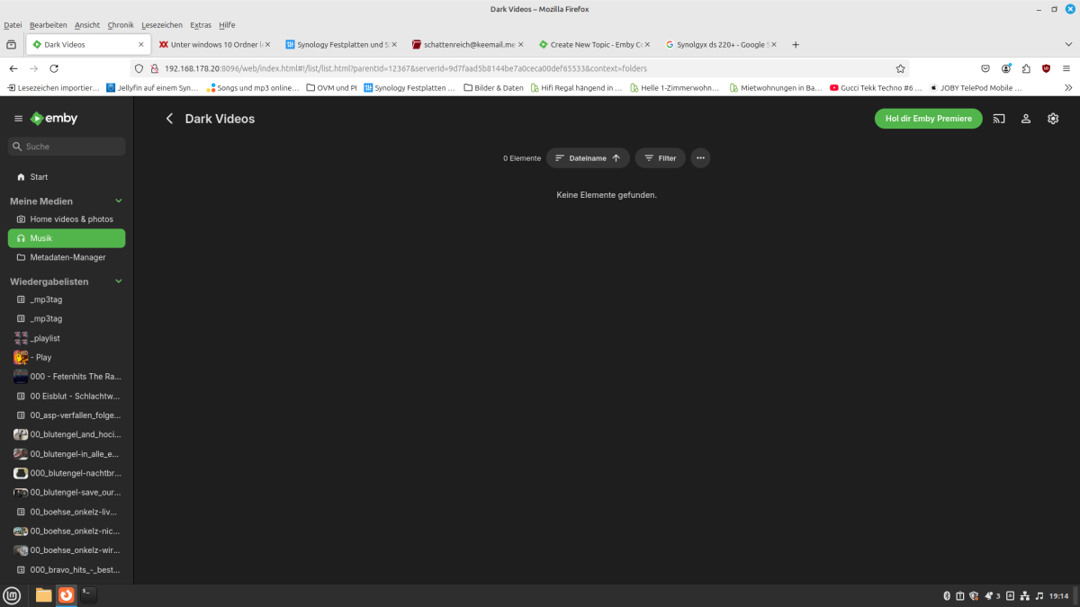Image resolution: width=1080 pixels, height=607 pixels.
Task: Open Bilder & Daten bookmark folder
Action: point(493,88)
